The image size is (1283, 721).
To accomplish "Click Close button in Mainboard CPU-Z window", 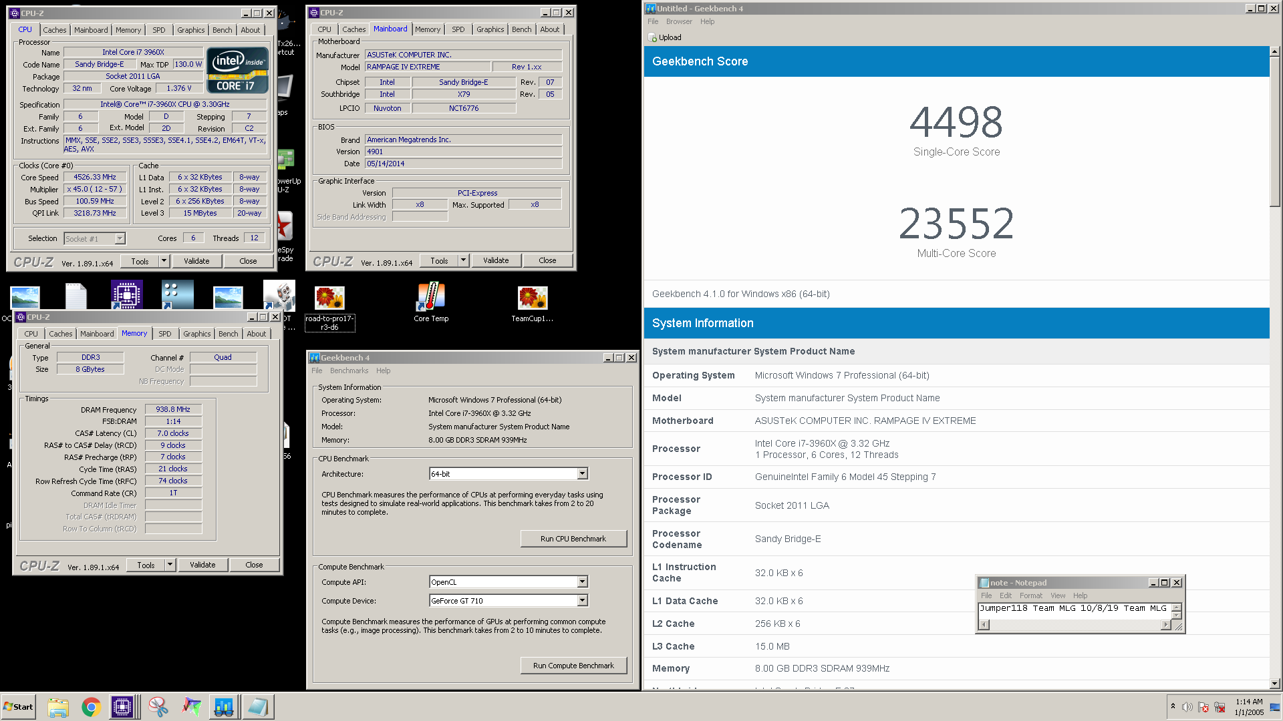I will [x=547, y=260].
